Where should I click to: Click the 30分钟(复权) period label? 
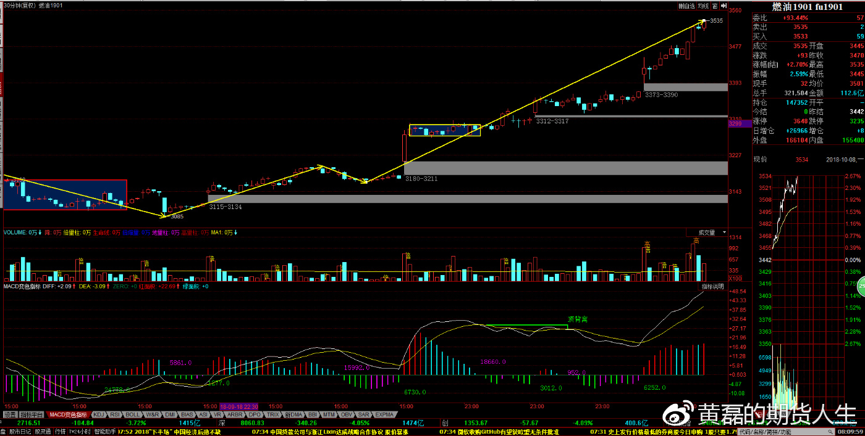19,5
